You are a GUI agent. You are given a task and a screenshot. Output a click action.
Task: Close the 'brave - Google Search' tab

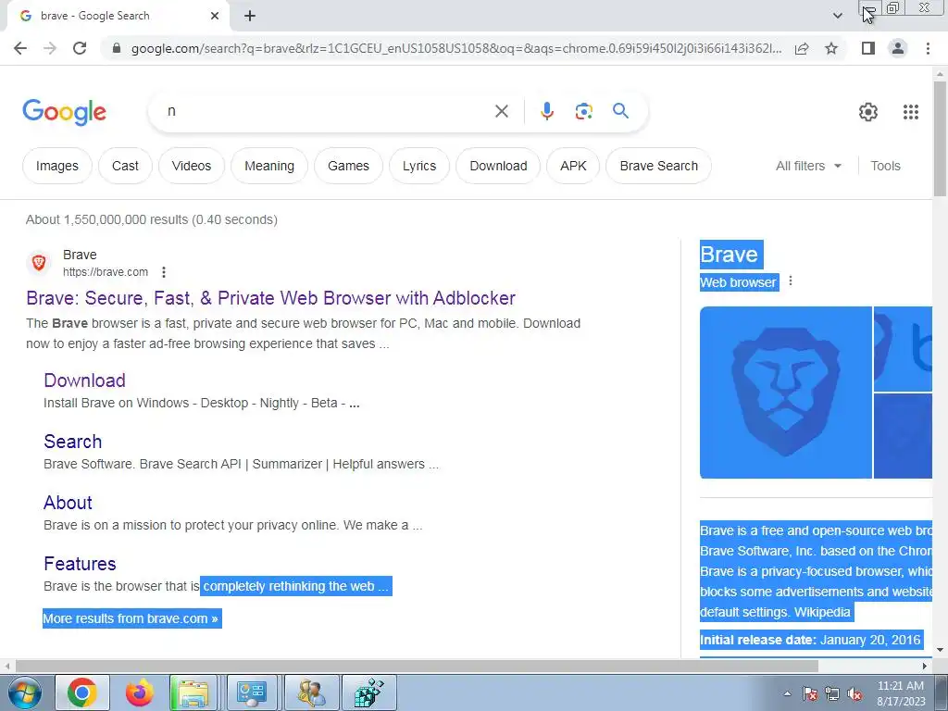click(215, 16)
